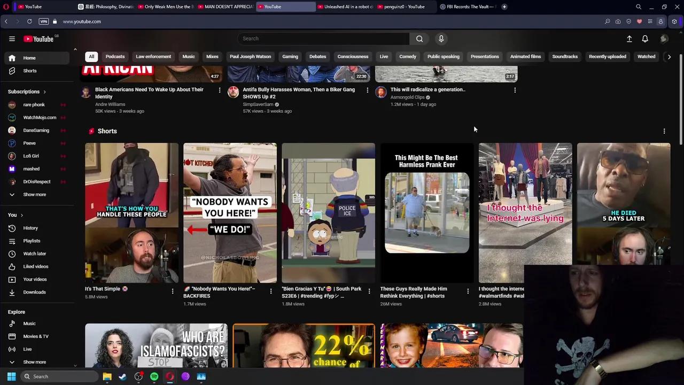684x385 pixels.
Task: Open Steam from the taskbar
Action: point(122,376)
